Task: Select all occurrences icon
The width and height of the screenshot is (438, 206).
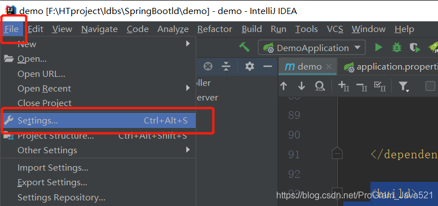Action: point(379,86)
